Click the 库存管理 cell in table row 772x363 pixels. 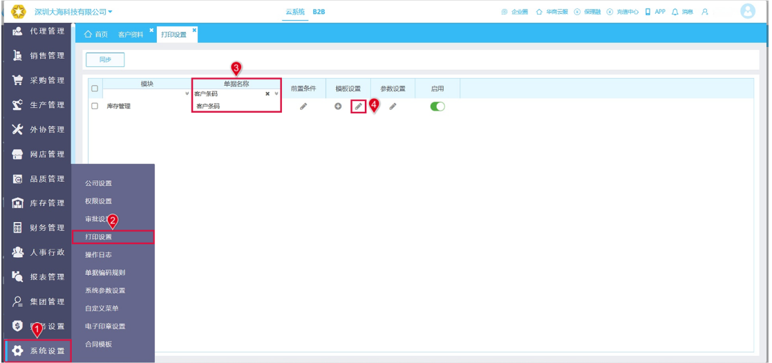coord(119,106)
